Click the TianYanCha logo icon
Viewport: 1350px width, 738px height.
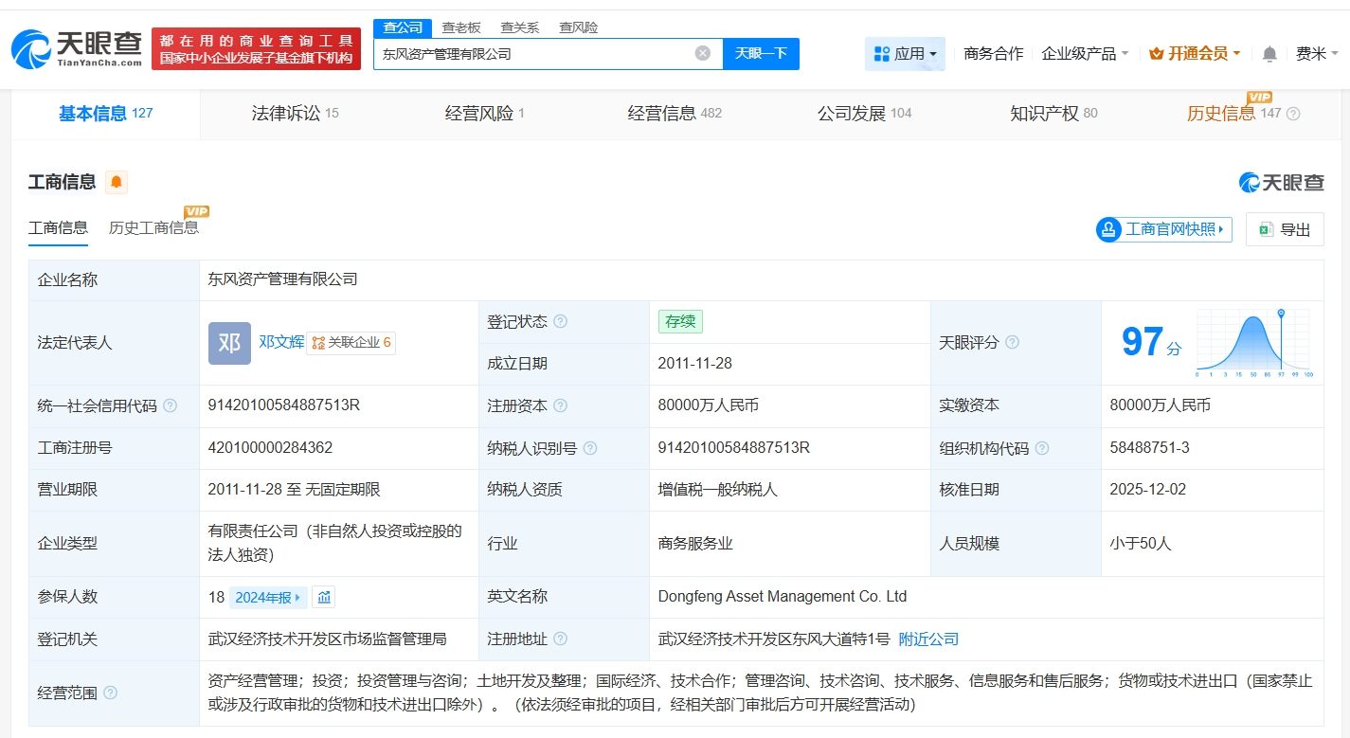coord(30,49)
